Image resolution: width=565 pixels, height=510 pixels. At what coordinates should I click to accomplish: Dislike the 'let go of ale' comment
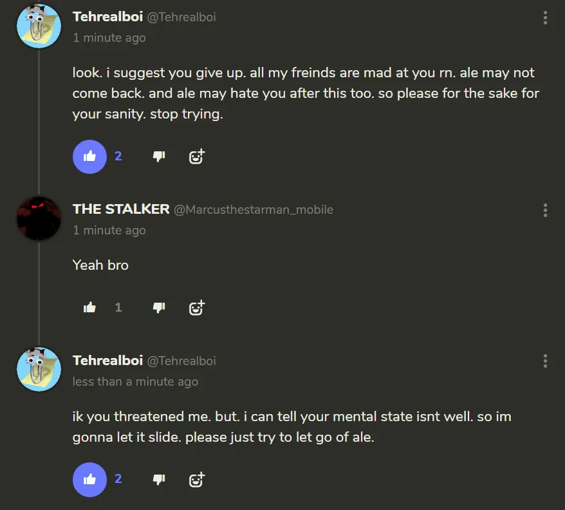click(159, 479)
